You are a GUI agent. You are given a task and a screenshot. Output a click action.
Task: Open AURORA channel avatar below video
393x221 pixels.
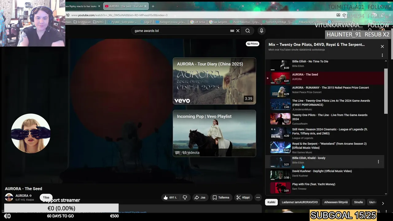click(x=9, y=197)
